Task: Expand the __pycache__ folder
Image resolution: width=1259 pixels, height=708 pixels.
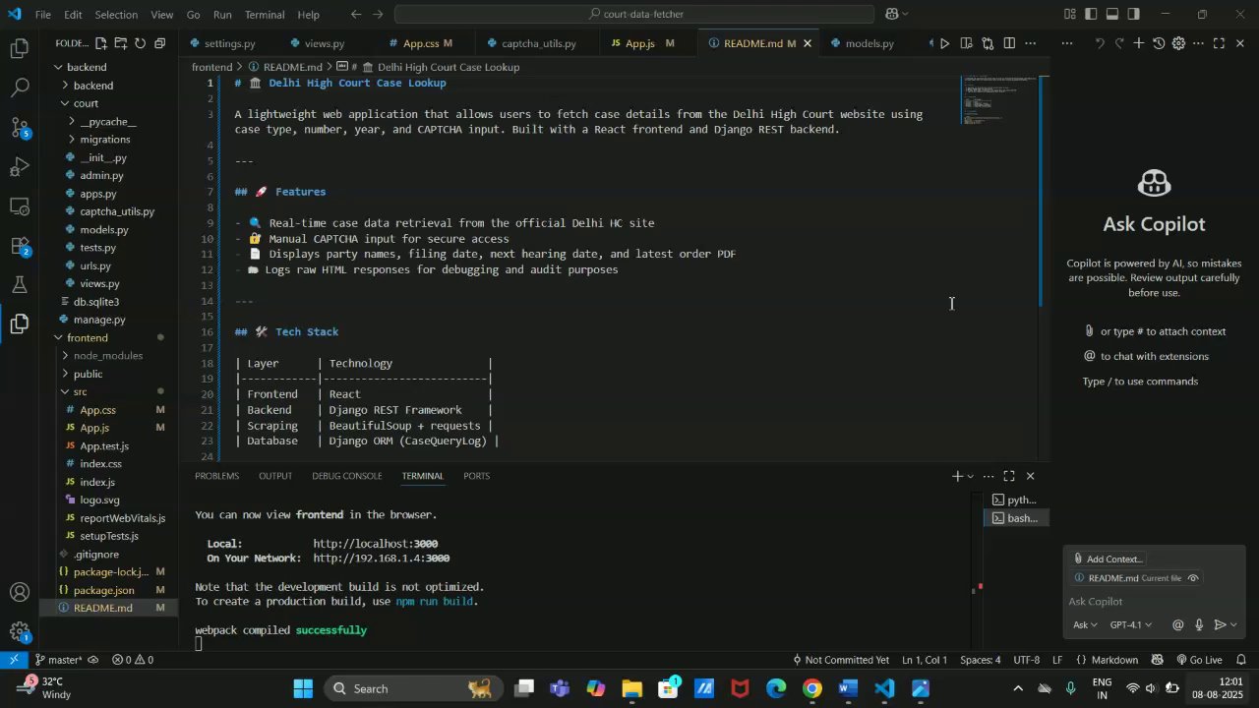Action: 108,121
